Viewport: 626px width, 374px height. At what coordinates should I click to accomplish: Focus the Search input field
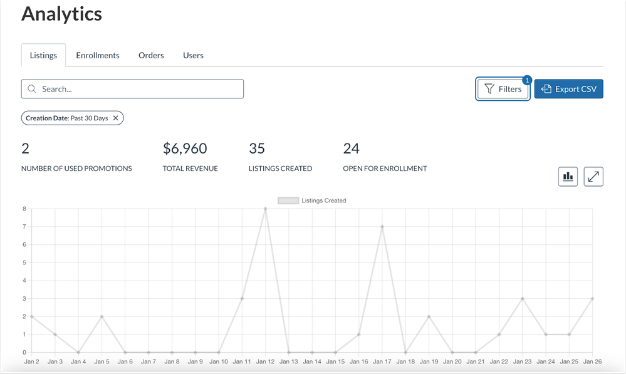[138, 89]
